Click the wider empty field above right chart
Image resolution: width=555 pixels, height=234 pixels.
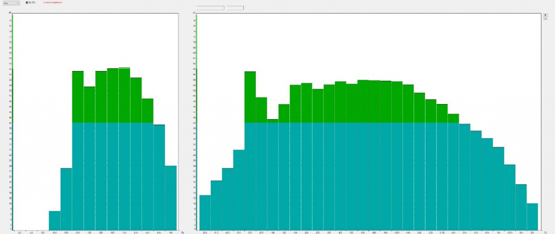(x=210, y=8)
